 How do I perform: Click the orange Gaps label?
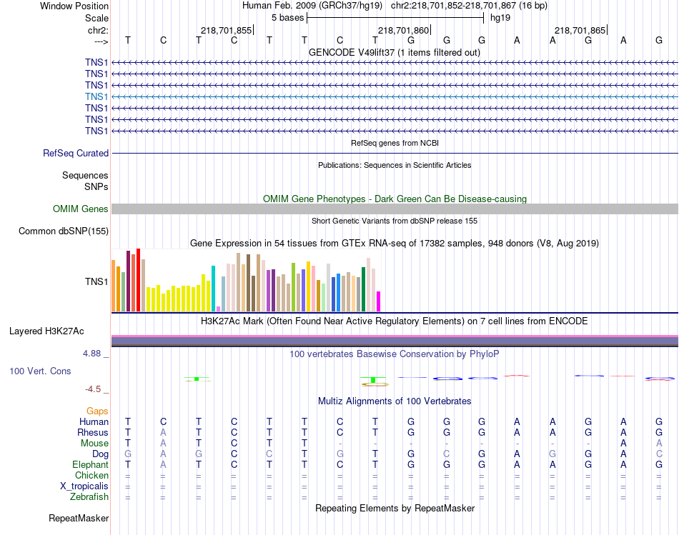click(97, 411)
